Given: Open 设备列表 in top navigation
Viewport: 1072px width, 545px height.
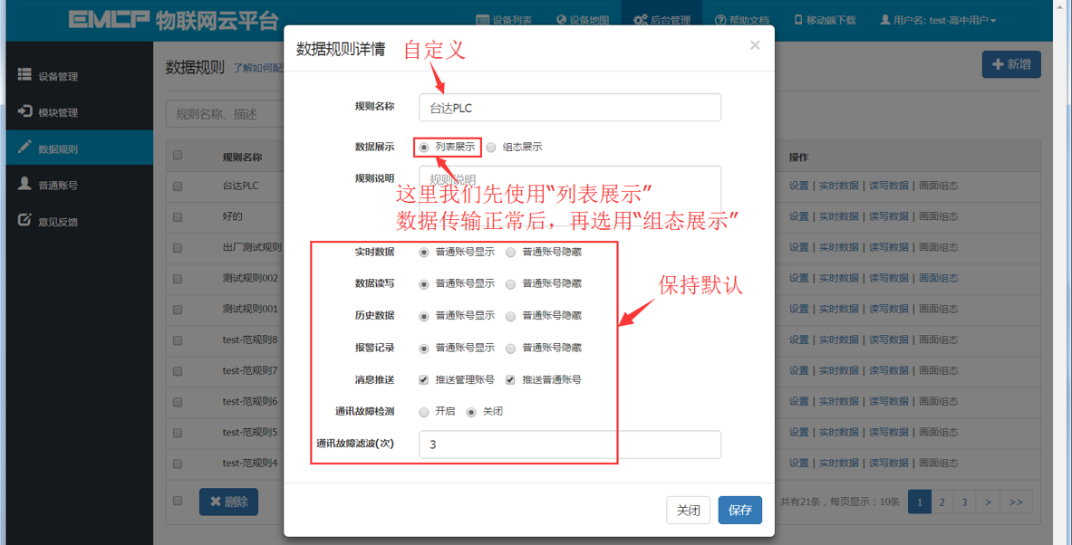Looking at the screenshot, I should [503, 21].
